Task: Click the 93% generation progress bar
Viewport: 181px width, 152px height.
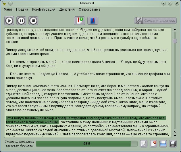Action: tap(87, 144)
